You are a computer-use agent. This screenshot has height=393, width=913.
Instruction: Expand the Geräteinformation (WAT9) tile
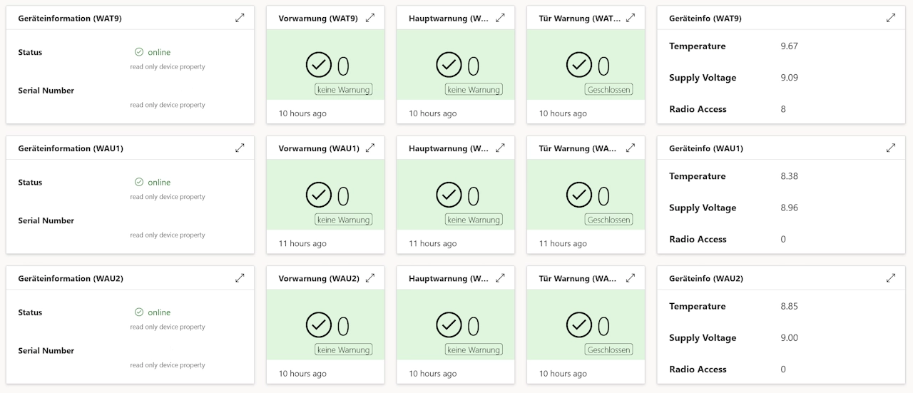point(240,18)
